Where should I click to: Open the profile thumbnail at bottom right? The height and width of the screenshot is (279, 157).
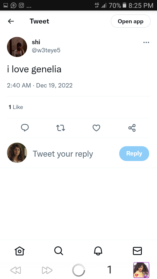tap(141, 270)
